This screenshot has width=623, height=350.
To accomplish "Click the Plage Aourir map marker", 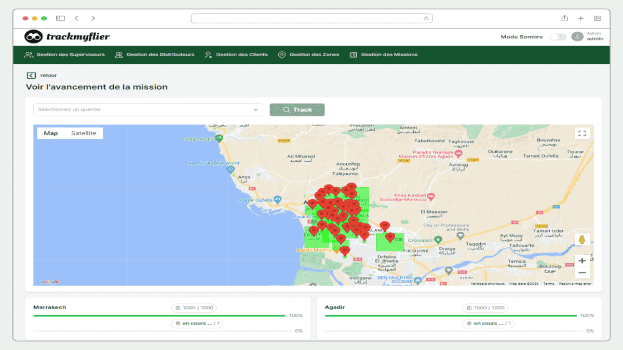I will tap(219, 138).
